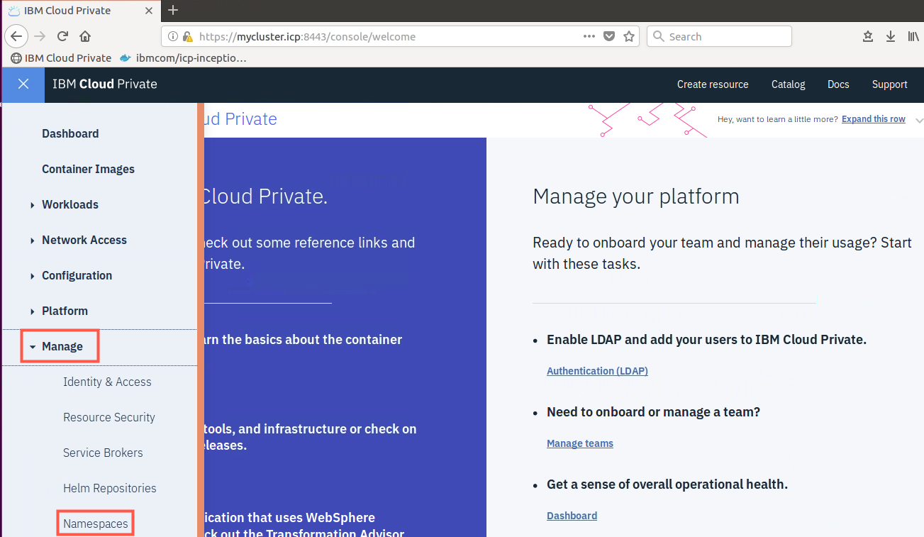Image resolution: width=924 pixels, height=537 pixels.
Task: Open Support from the header
Action: click(890, 84)
